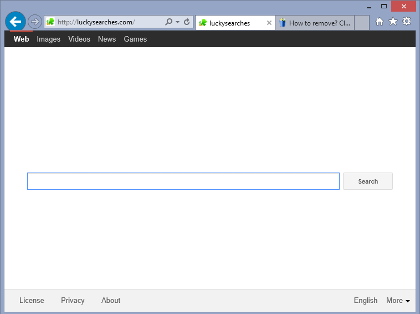420x314 pixels.
Task: Switch to the luckysearches tab
Action: click(235, 23)
